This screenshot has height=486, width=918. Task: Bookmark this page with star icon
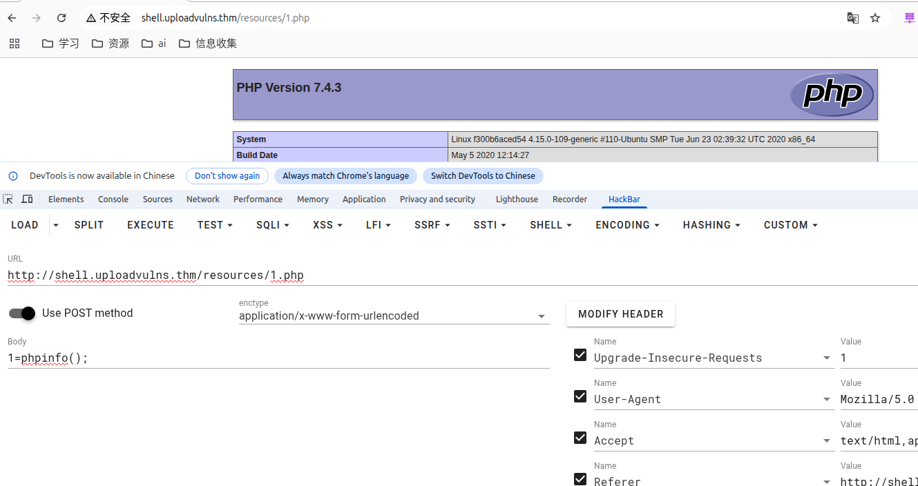point(875,18)
